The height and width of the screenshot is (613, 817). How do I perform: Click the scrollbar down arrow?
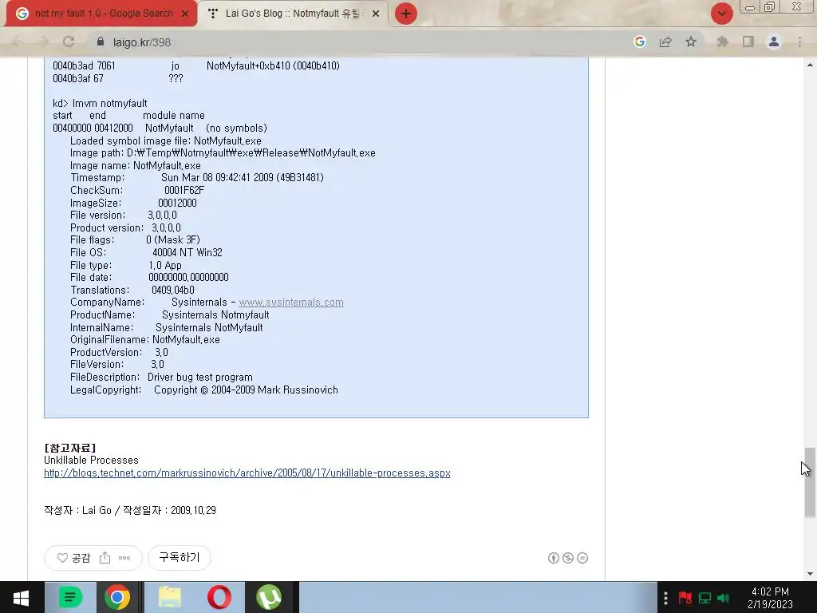(810, 574)
